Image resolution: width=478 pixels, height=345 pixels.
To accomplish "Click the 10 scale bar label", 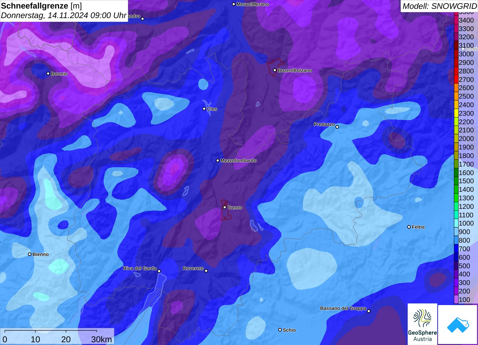I will pos(36,339).
